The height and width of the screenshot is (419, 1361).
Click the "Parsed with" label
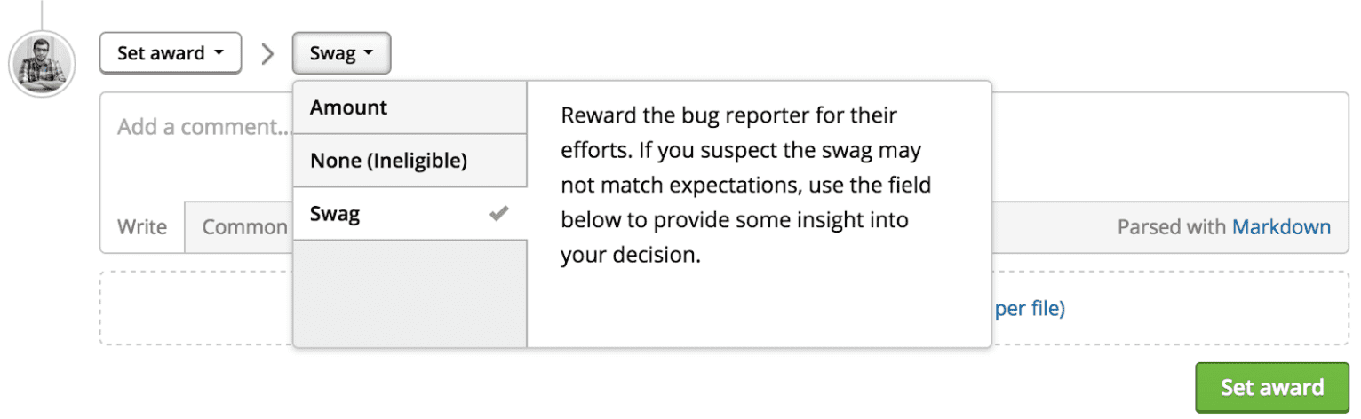(1171, 227)
